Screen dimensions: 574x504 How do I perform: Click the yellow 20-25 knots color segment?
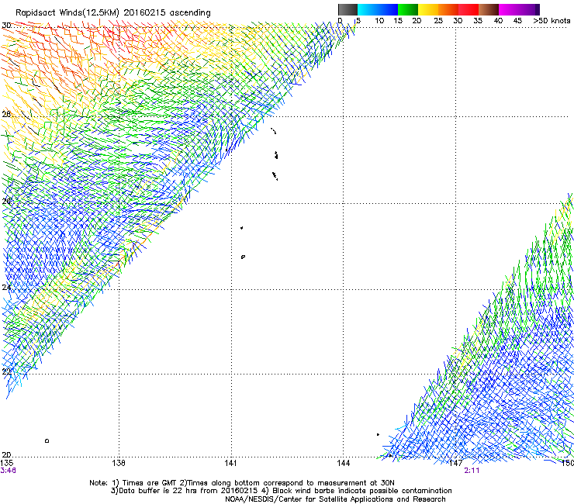[x=428, y=9]
